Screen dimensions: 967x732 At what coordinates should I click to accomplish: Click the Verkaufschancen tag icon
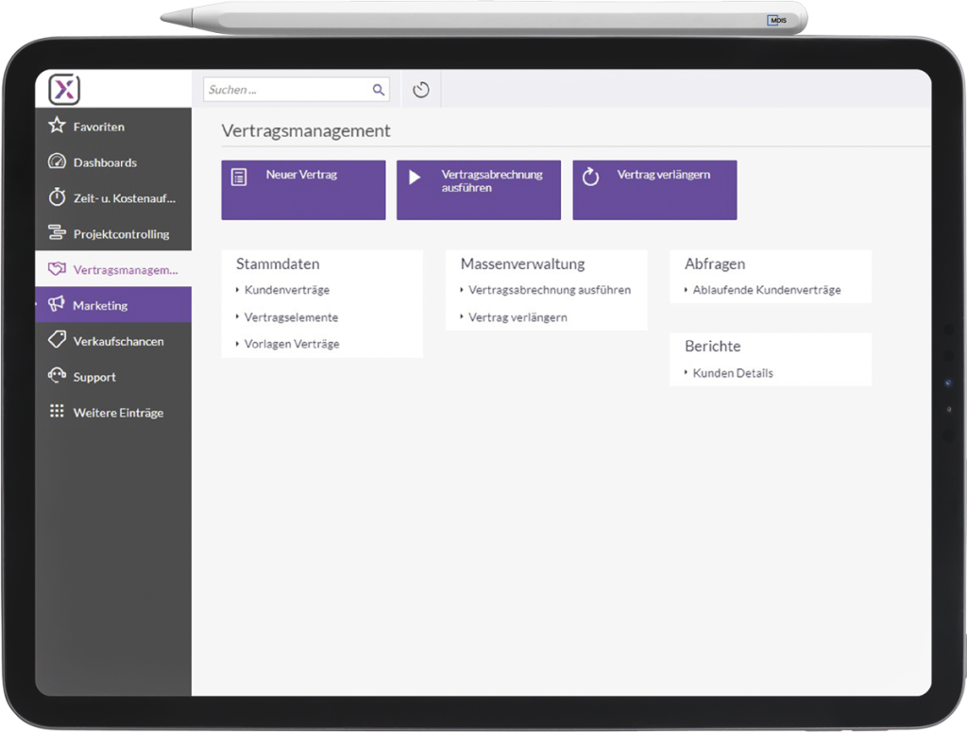(x=57, y=341)
